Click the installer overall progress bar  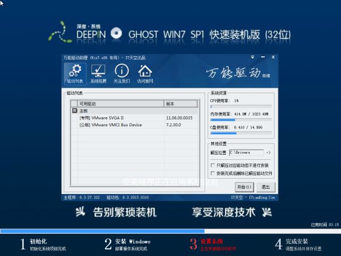[x=170, y=231]
